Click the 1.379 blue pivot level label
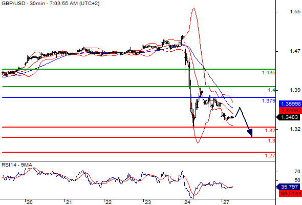This screenshot has height=205, width=302. point(269,100)
